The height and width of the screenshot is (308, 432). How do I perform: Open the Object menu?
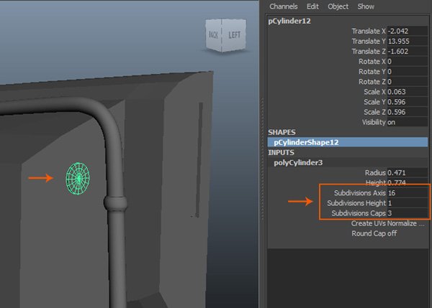click(338, 6)
